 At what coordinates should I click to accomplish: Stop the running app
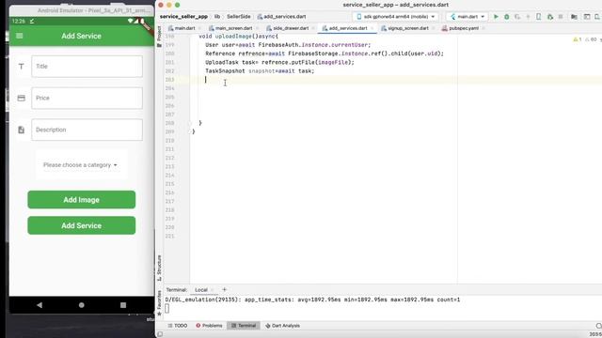[561, 17]
